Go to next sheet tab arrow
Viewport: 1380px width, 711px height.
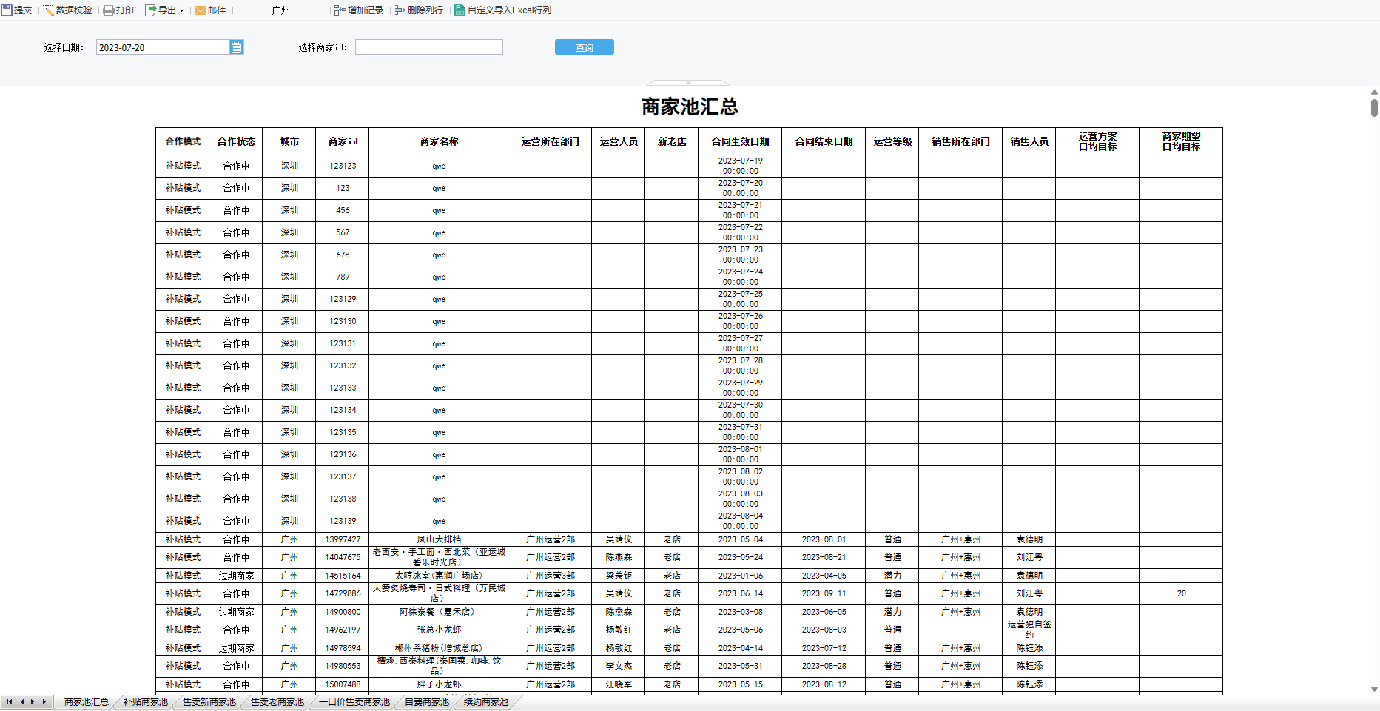pos(33,701)
